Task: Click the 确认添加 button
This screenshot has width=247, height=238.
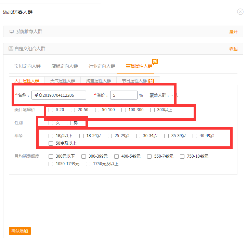Action: tap(20, 231)
